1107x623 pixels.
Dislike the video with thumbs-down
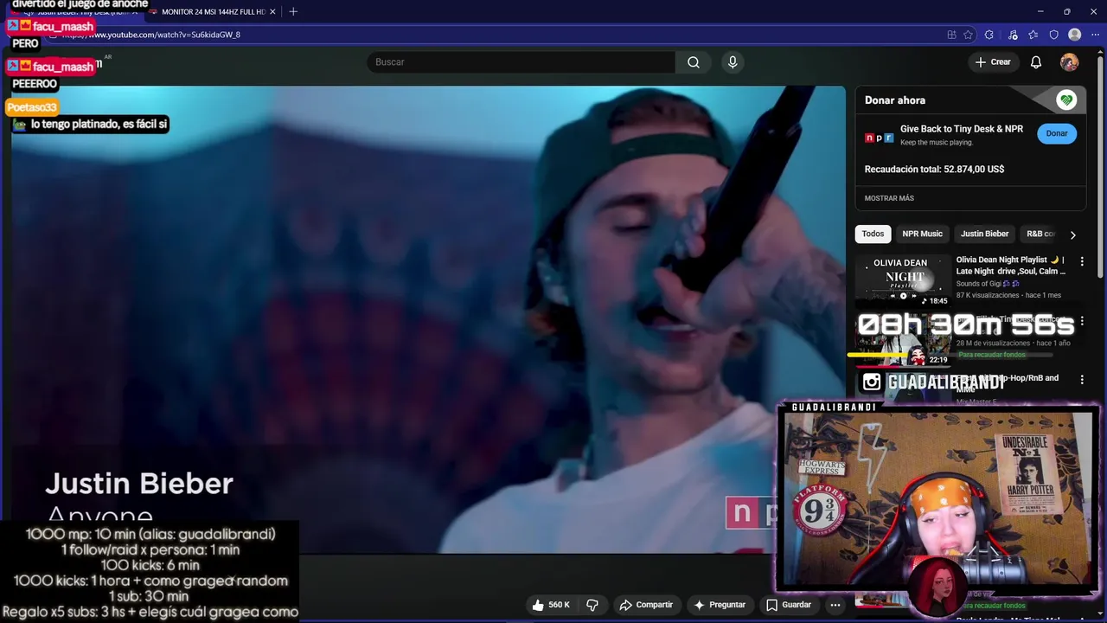click(x=592, y=605)
